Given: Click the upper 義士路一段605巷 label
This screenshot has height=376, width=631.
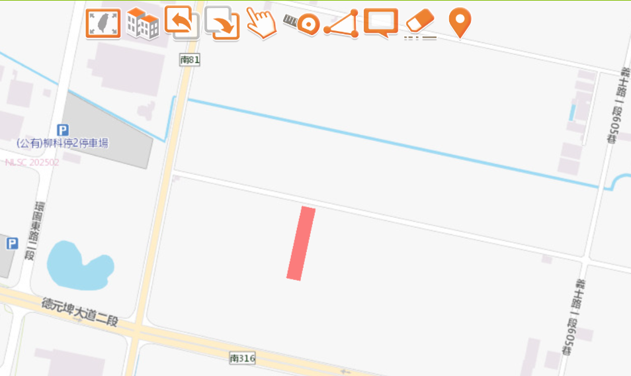Looking at the screenshot, I should (x=618, y=105).
